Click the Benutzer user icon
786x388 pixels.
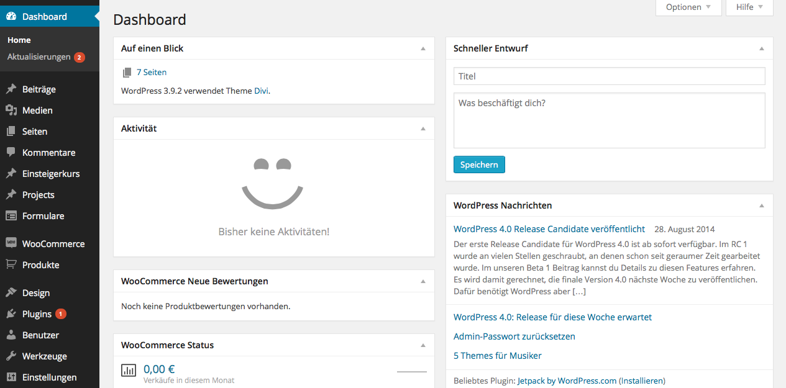(11, 335)
